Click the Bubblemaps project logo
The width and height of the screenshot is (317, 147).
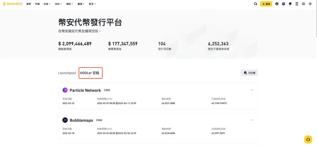pos(65,120)
